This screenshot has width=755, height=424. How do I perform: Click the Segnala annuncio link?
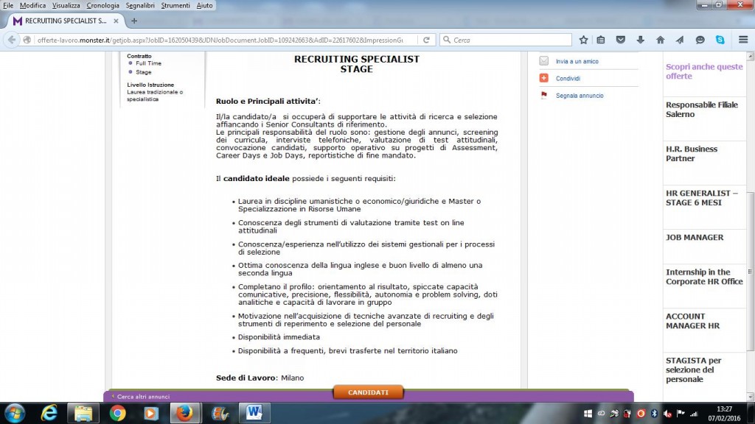click(580, 96)
